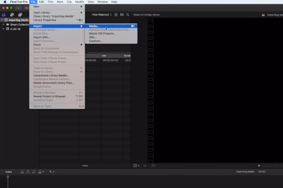Choose Media... from the Import submenu

pos(94,26)
